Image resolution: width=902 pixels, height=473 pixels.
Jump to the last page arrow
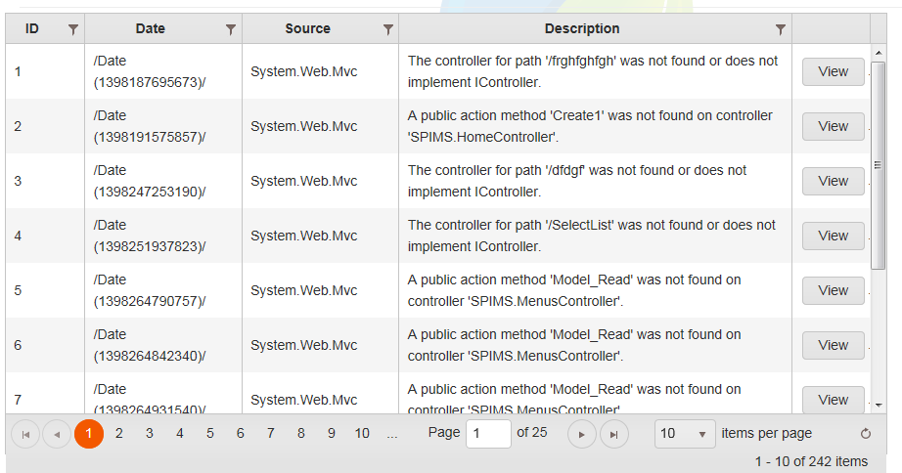613,434
